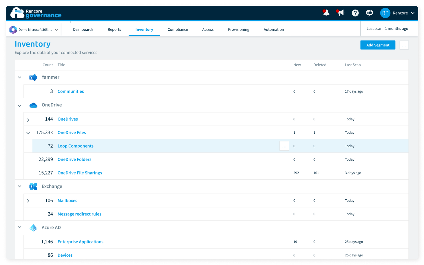Open the Devices link
Screen dimensions: 424x265
click(65, 255)
